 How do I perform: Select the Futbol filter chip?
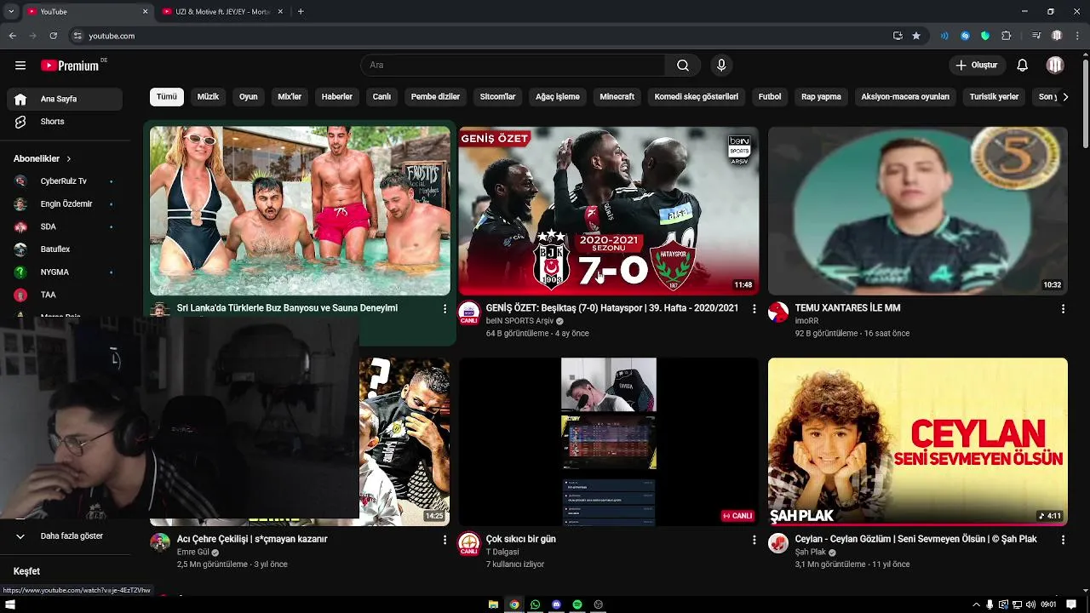point(770,97)
